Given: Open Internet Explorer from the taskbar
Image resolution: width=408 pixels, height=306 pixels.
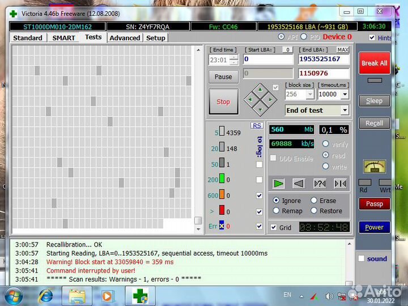Looking at the screenshot, I should (x=46, y=295).
